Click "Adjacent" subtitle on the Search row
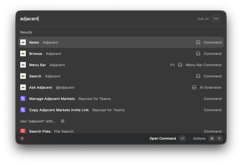Image resolution: width=242 pixels, height=165 pixels. click(52, 76)
